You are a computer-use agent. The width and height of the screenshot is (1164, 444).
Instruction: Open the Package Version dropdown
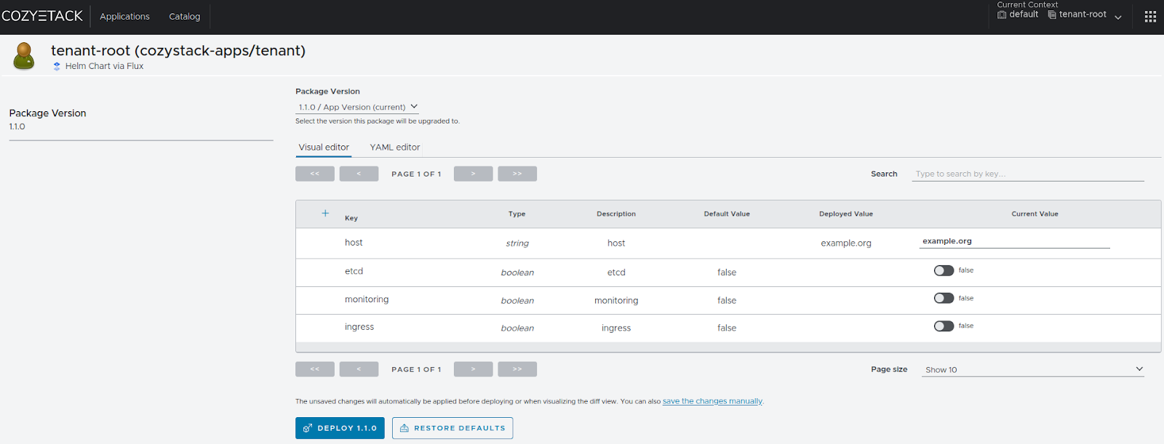[358, 107]
